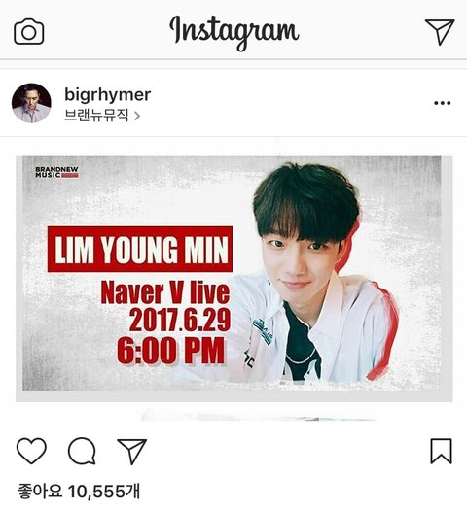Tap the Instagram logo title
This screenshot has width=467, height=510.
coord(233,33)
